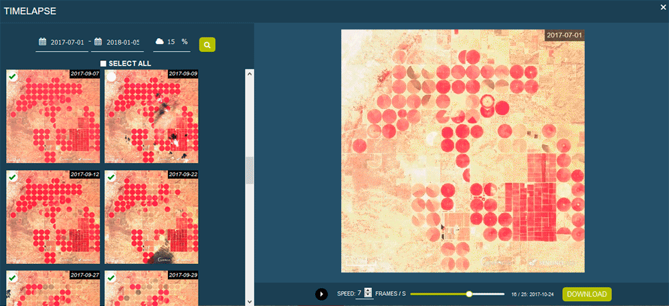
Task: Click the timelapse preview image
Action: pyautogui.click(x=462, y=151)
